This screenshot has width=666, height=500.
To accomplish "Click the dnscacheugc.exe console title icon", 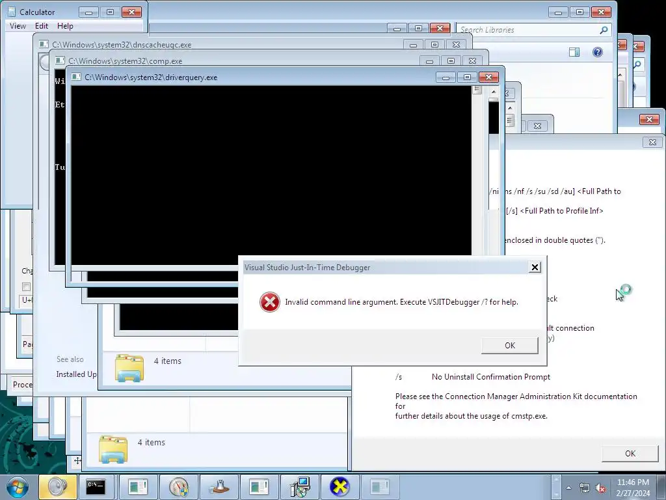I will (x=44, y=44).
